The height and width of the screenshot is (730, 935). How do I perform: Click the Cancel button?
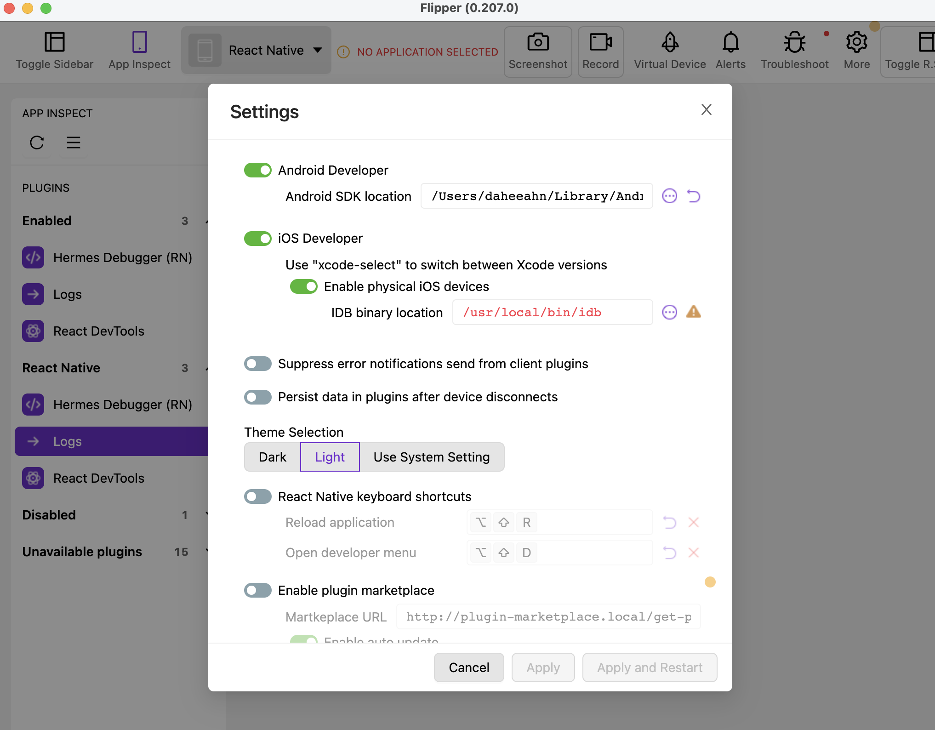tap(468, 667)
